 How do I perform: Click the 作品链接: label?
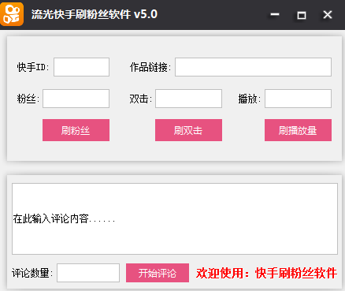click(x=150, y=67)
